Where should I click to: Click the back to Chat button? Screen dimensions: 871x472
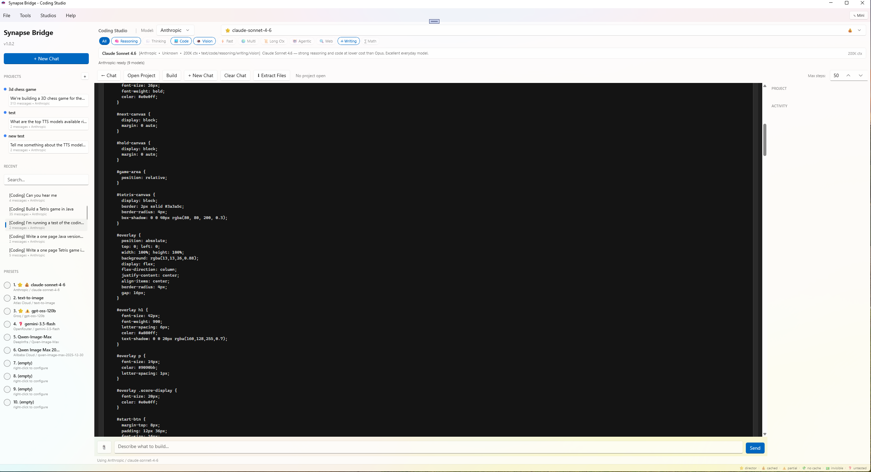coord(109,76)
